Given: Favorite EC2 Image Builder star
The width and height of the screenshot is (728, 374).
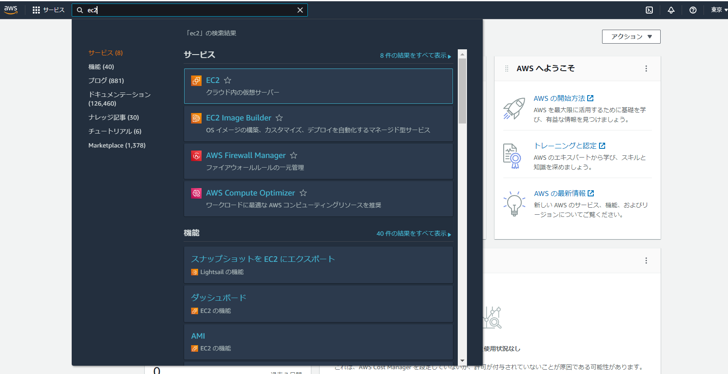Looking at the screenshot, I should [x=279, y=118].
